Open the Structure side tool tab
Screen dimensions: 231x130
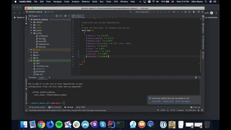26,98
